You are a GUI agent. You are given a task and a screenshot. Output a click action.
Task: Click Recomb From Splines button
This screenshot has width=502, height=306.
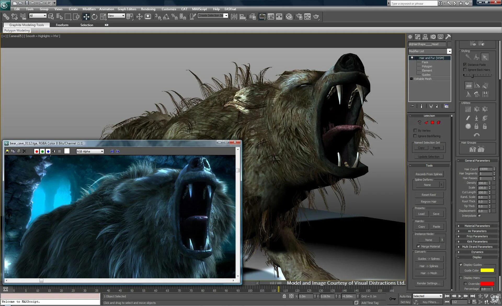click(429, 174)
